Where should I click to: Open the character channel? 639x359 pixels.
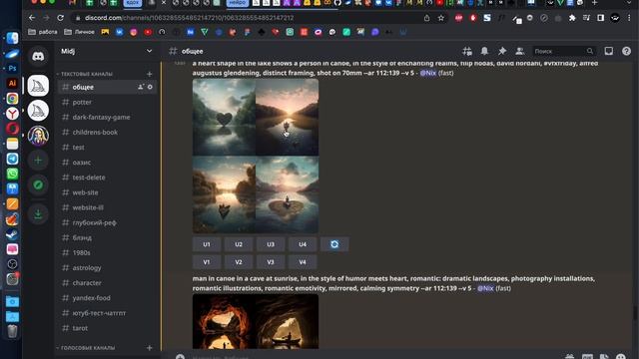[x=108, y=283]
